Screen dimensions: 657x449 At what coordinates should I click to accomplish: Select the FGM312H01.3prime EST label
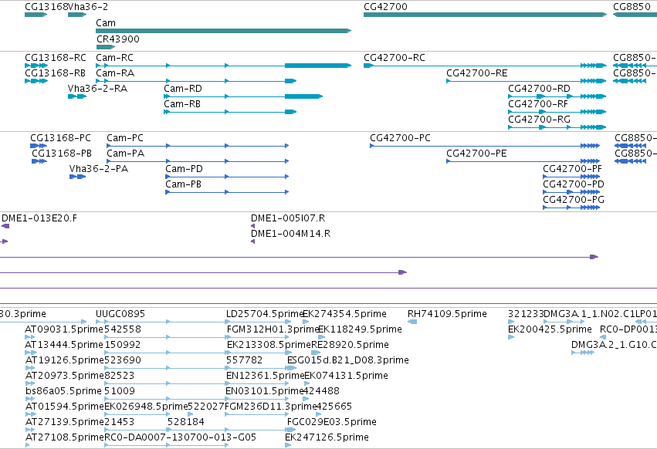click(x=273, y=329)
